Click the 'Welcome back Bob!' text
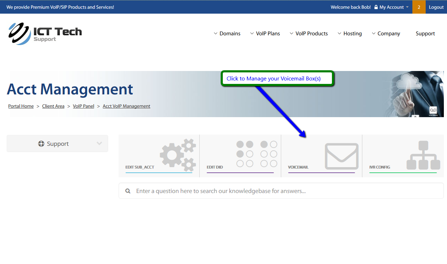The height and width of the screenshot is (264, 447). point(351,7)
